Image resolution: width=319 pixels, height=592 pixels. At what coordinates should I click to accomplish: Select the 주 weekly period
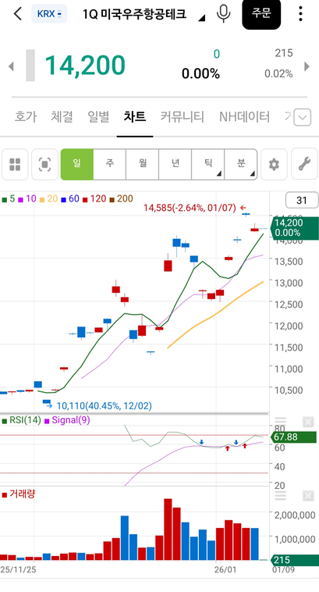pyautogui.click(x=110, y=164)
